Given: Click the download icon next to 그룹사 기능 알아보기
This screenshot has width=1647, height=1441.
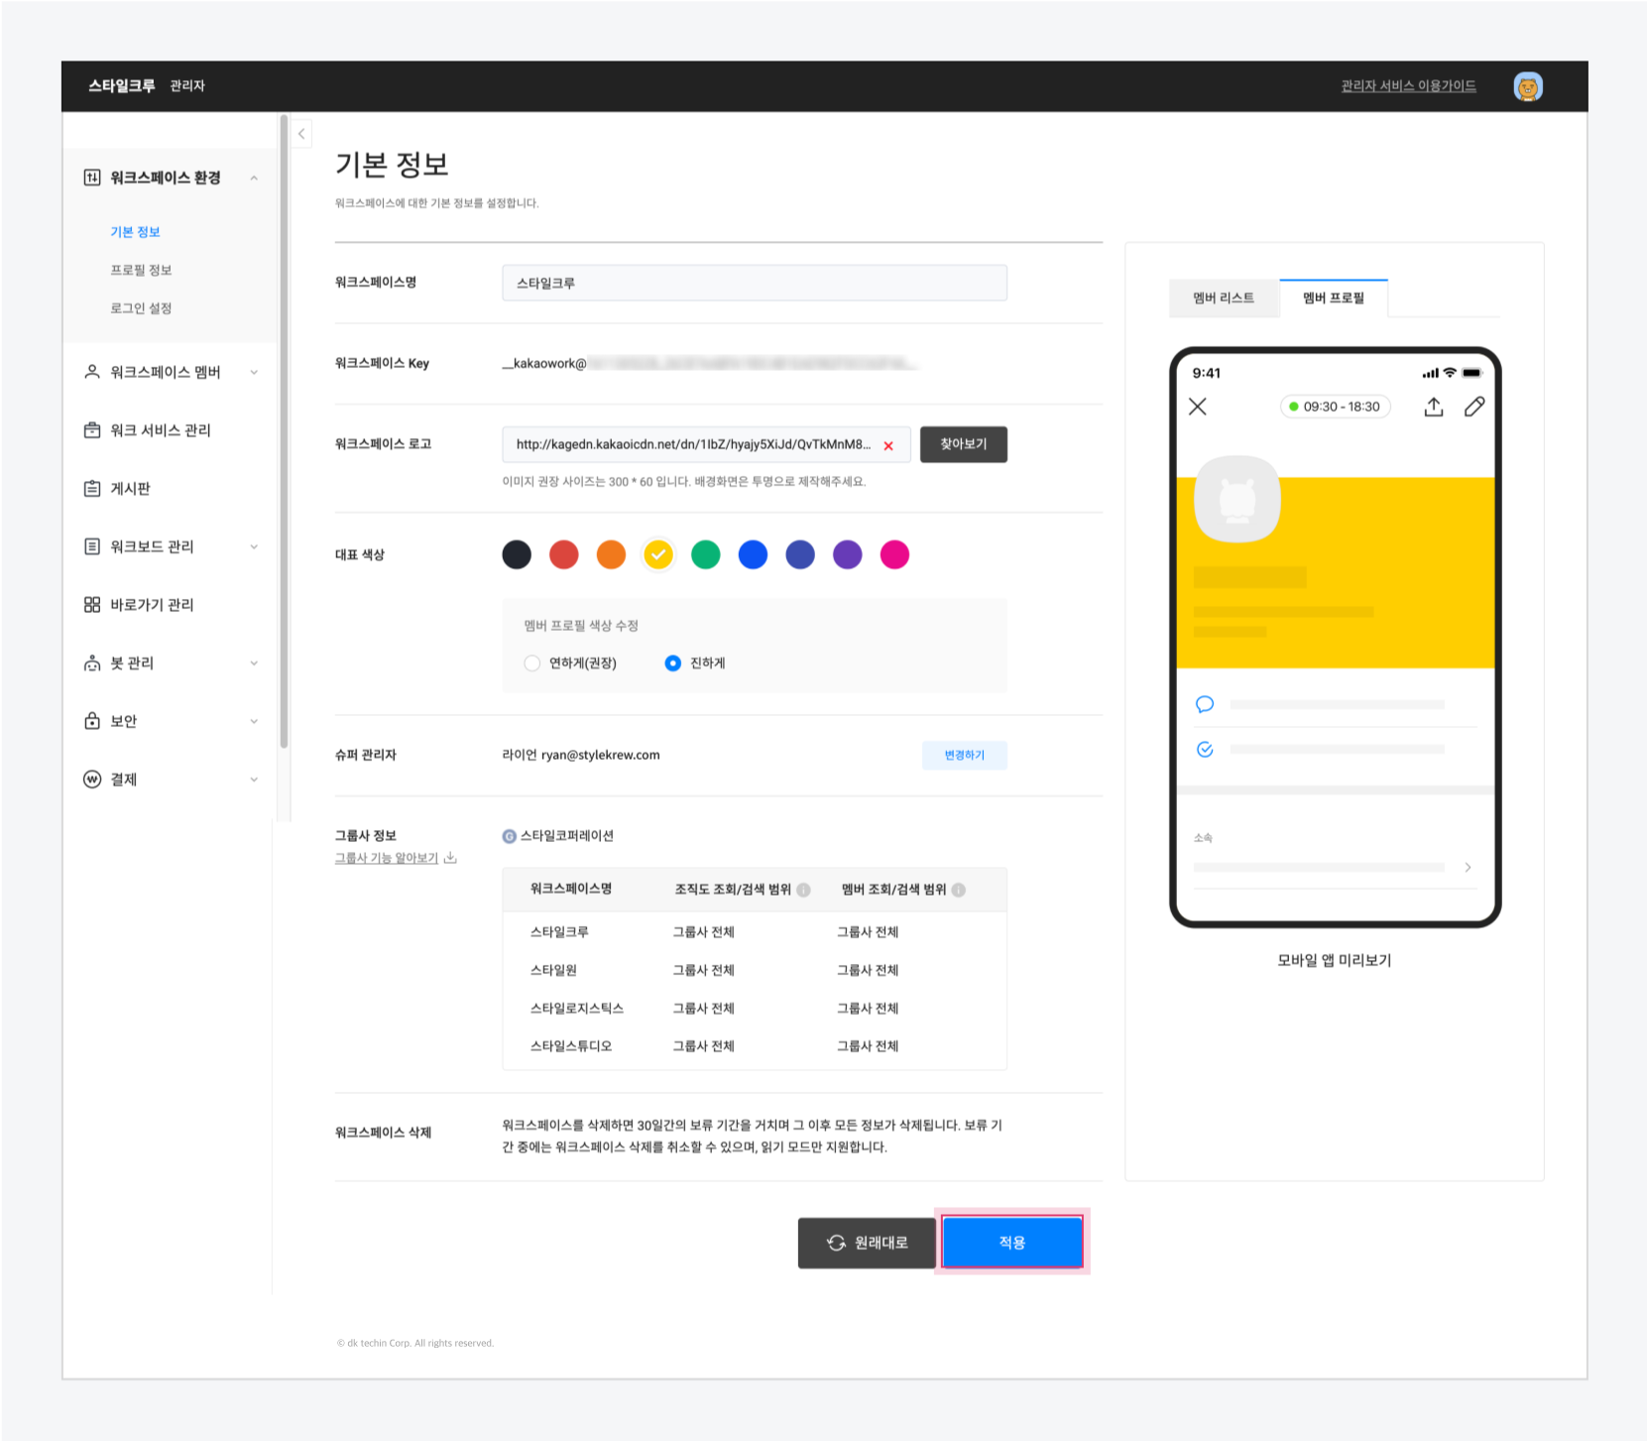Looking at the screenshot, I should [x=450, y=858].
